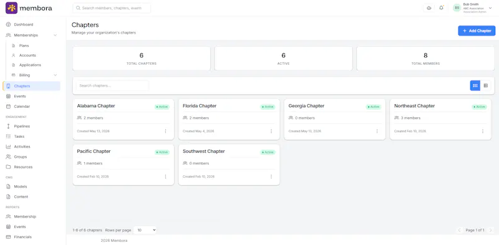
Task: Go to previous page arrow
Action: 459,230
